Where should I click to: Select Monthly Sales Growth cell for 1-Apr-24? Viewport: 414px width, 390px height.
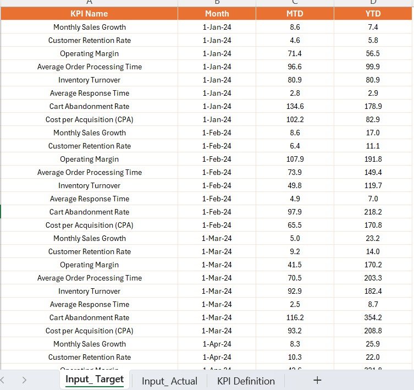(89, 344)
